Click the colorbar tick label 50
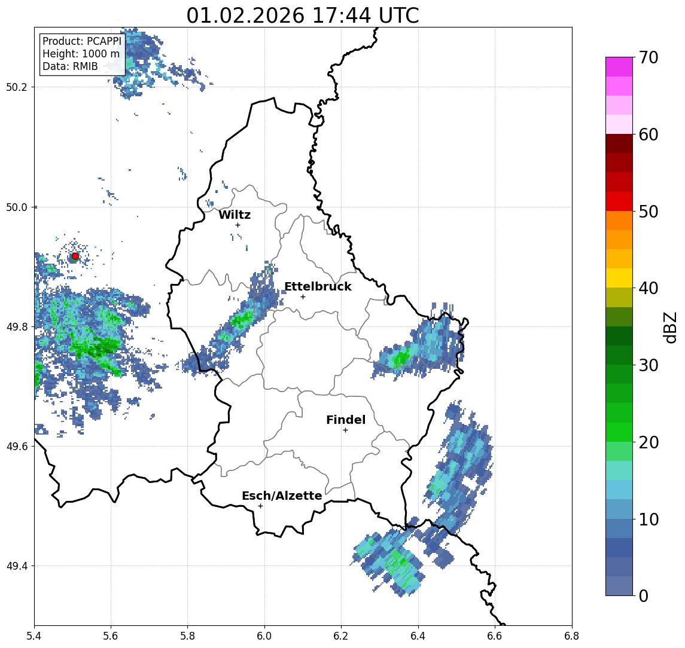Image resolution: width=685 pixels, height=648 pixels. coord(649,212)
